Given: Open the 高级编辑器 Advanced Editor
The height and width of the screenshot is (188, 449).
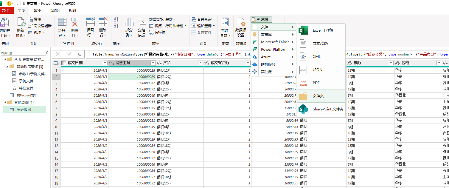Looking at the screenshot, I should [x=40, y=26].
